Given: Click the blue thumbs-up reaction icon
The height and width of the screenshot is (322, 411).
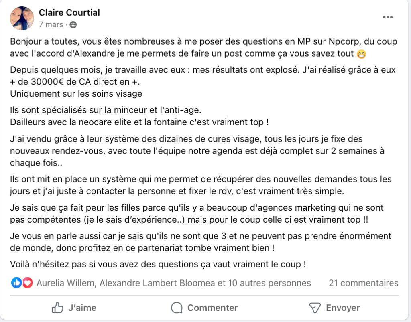Looking at the screenshot, I should pyautogui.click(x=17, y=283).
